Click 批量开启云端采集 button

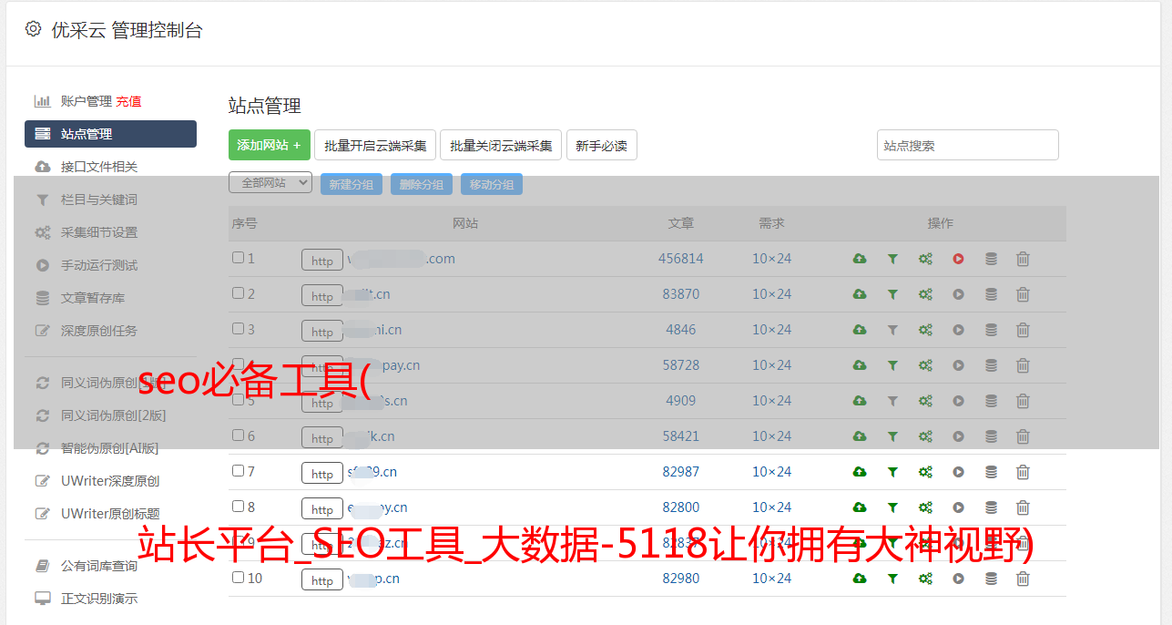(375, 145)
